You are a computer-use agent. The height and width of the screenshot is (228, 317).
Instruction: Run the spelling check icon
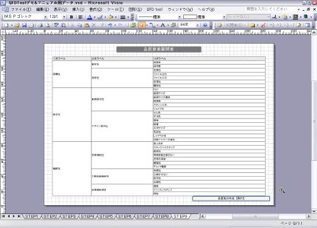(x=56, y=25)
